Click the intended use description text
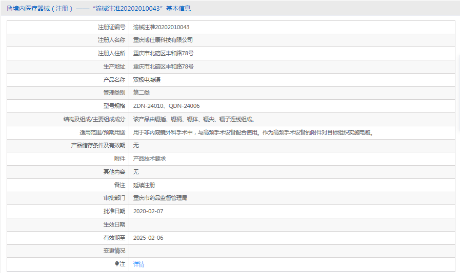The height and width of the screenshot is (273, 460). point(253,132)
